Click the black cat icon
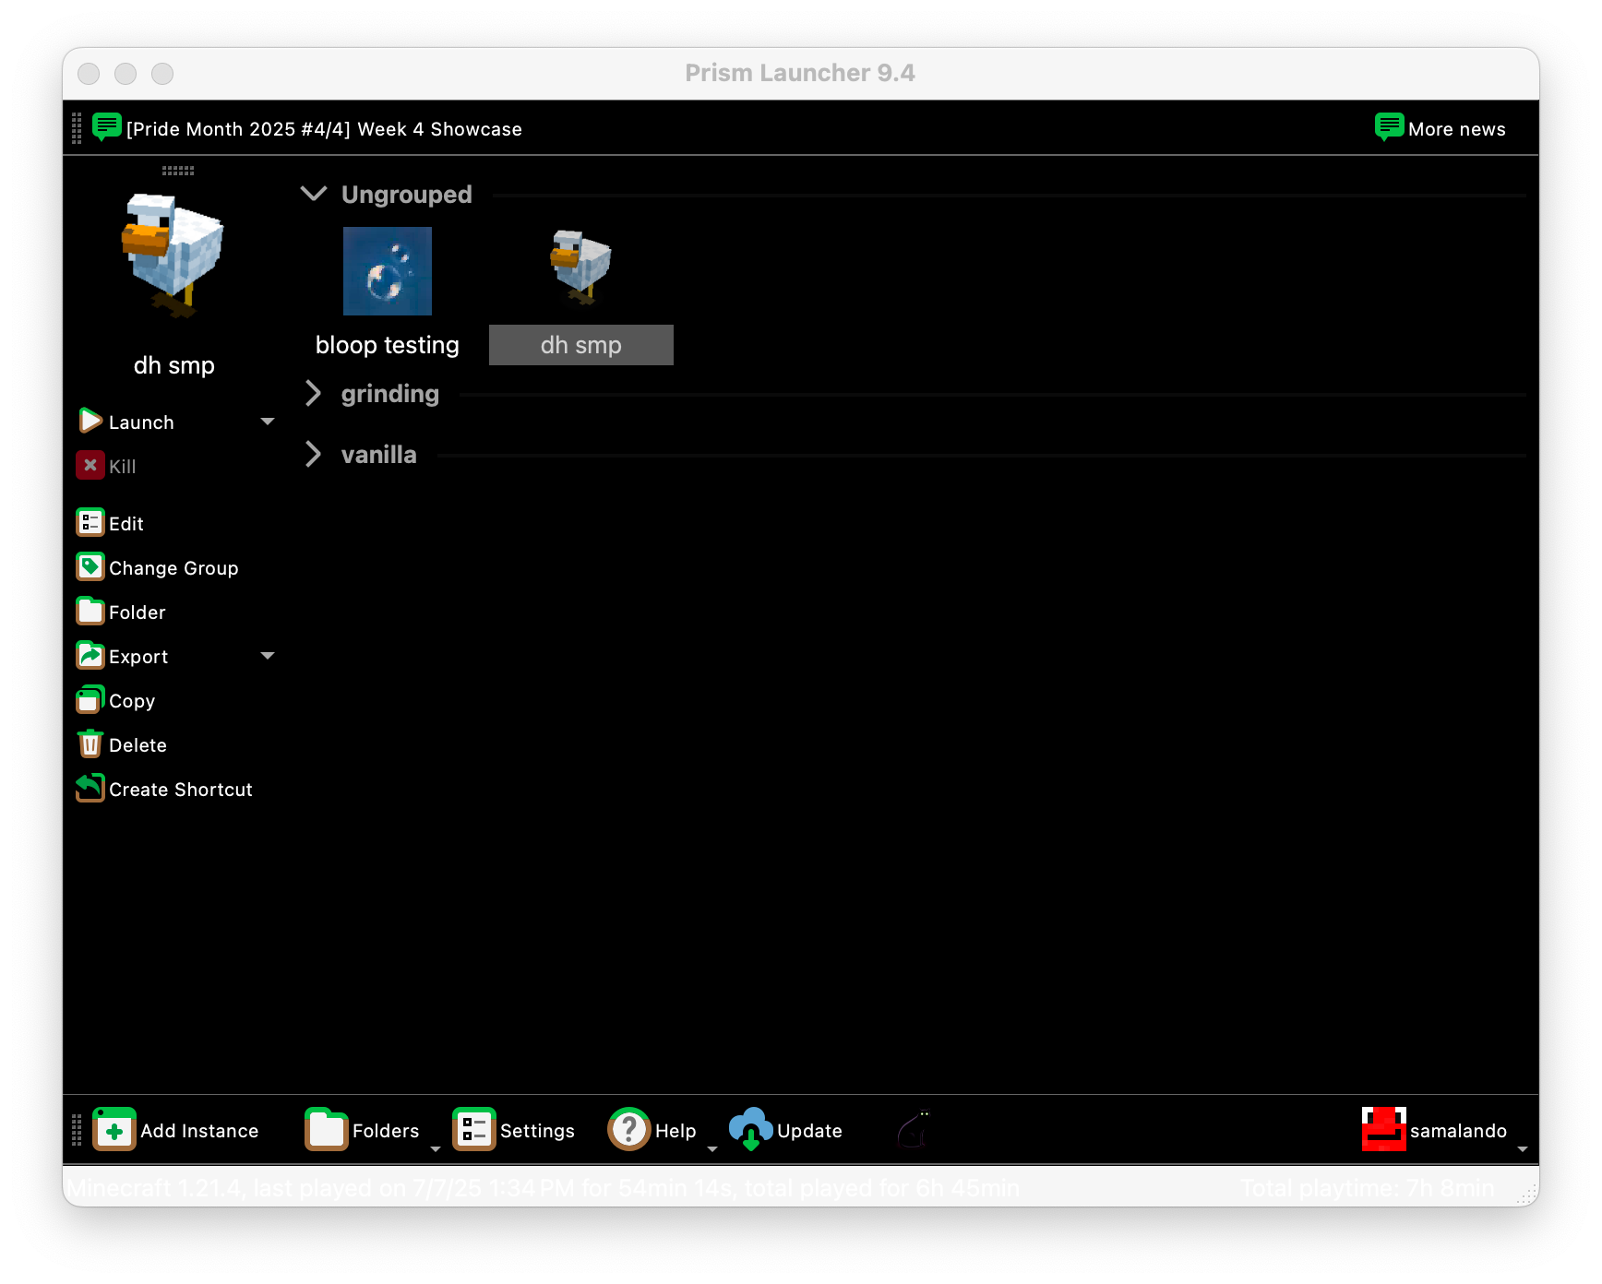The width and height of the screenshot is (1602, 1284). (915, 1129)
